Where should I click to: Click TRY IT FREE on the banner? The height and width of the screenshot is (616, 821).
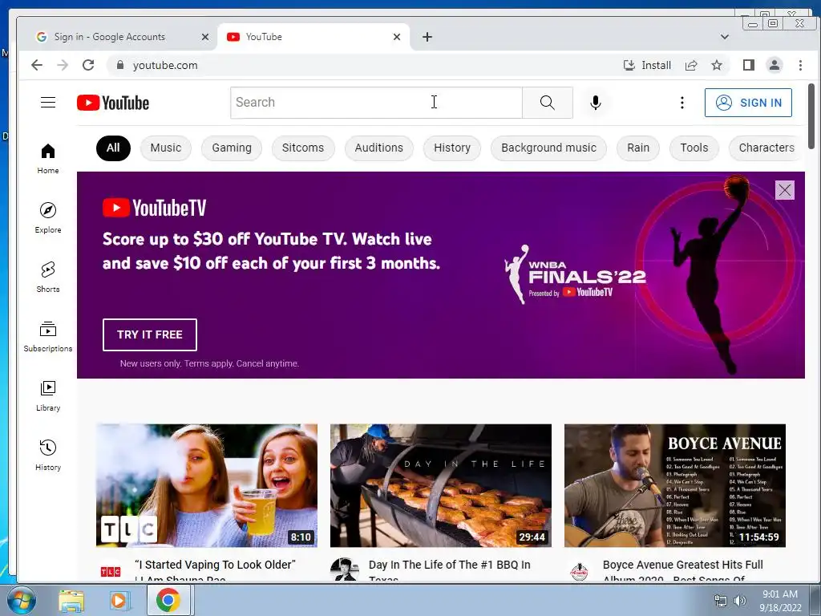(150, 334)
